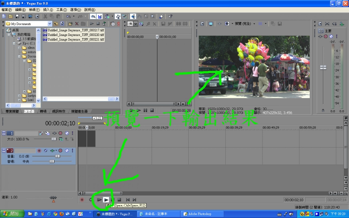Image resolution: width=349 pixels, height=218 pixels.
Task: Open the My Documents path dropdown
Action: tap(49, 24)
